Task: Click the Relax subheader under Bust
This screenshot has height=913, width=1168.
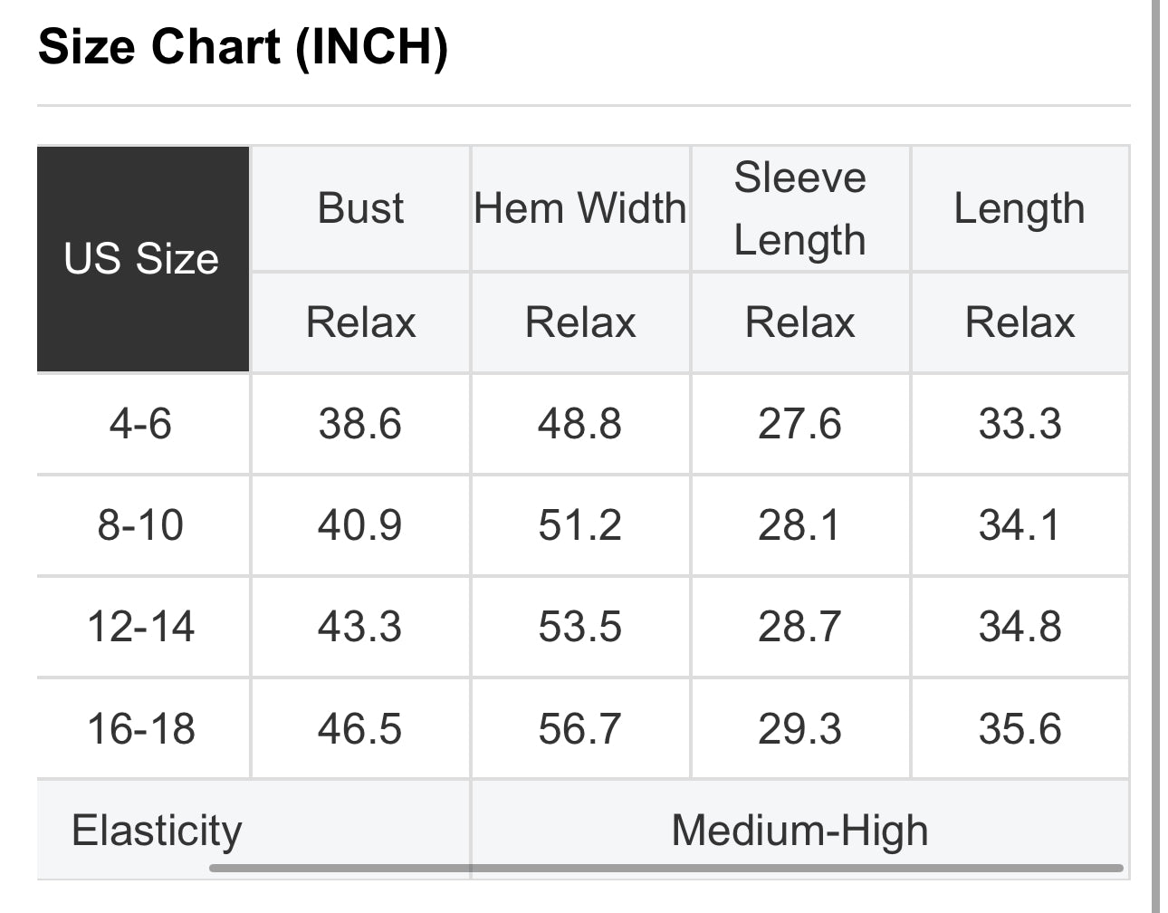Action: [360, 322]
